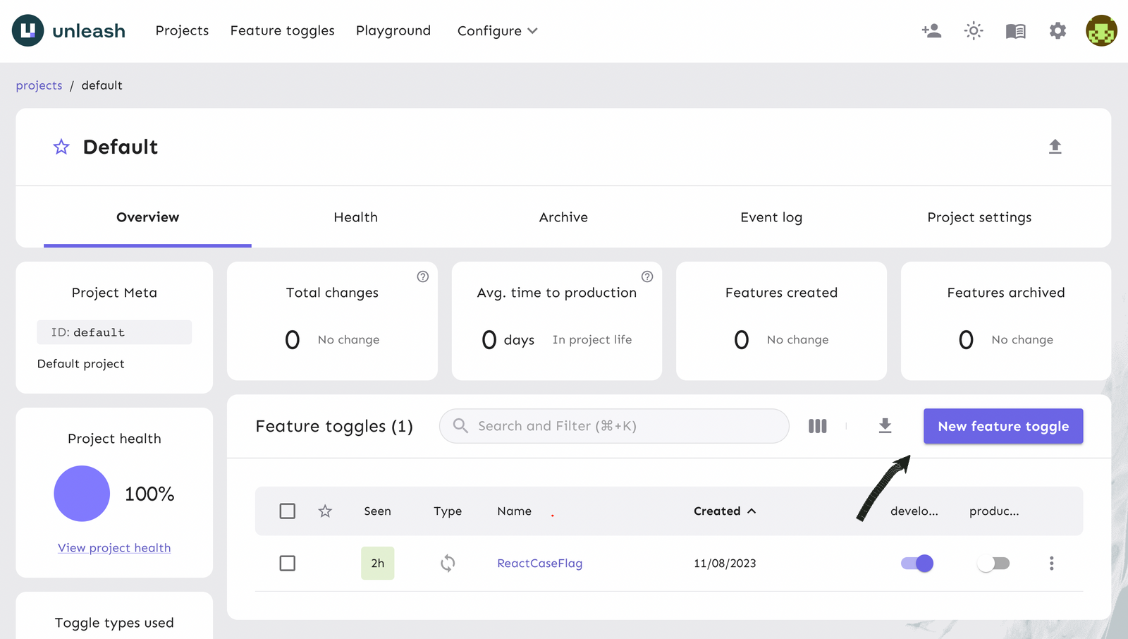The image size is (1128, 639).
Task: Open the invite users icon
Action: [931, 30]
